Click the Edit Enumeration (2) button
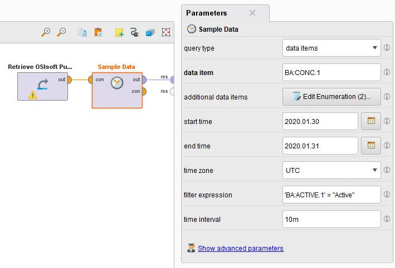This screenshot has width=395, height=268. (x=331, y=97)
